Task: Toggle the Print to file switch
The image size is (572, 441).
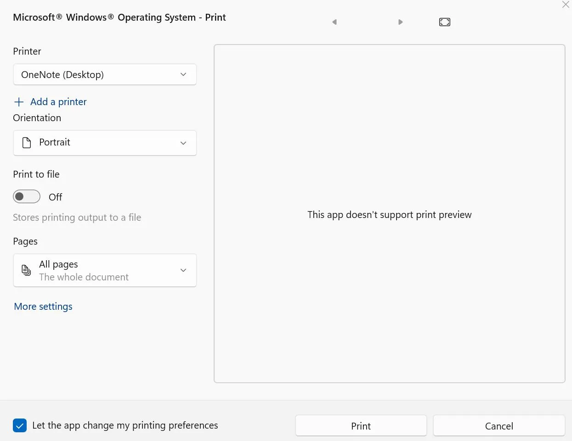Action: (x=27, y=197)
